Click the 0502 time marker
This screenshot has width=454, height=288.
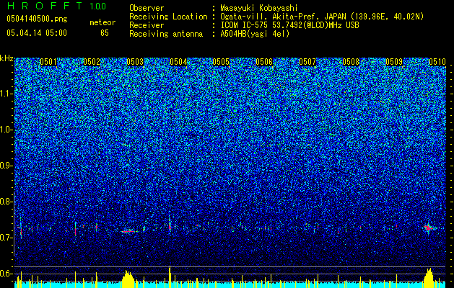pos(92,62)
